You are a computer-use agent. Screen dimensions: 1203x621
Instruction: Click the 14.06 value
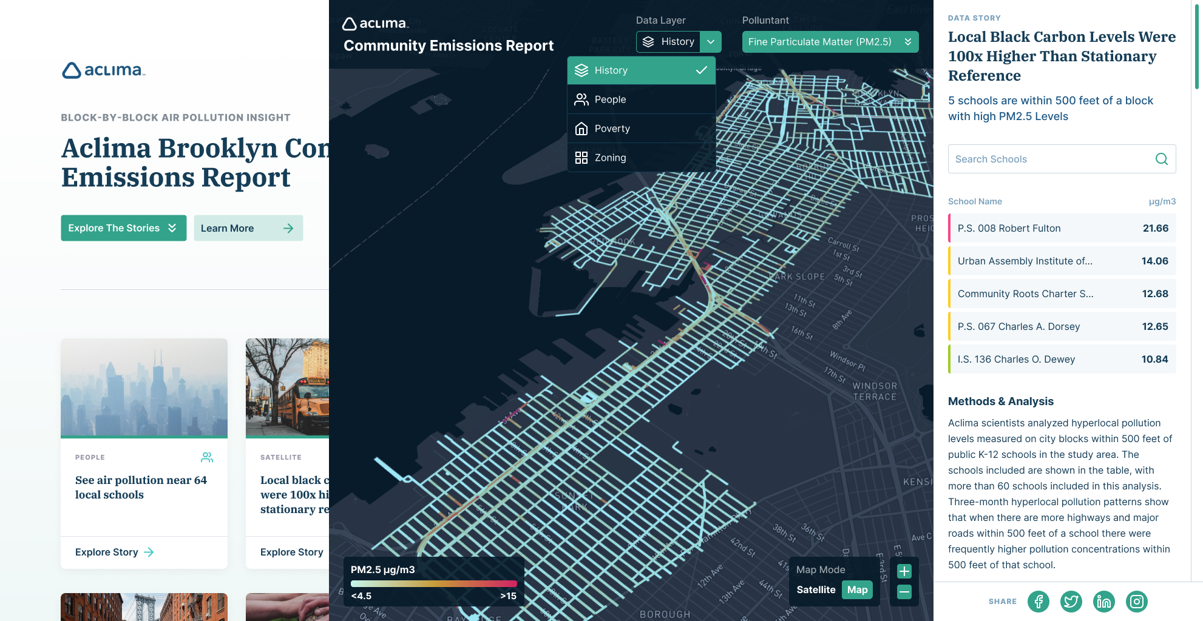1154,261
